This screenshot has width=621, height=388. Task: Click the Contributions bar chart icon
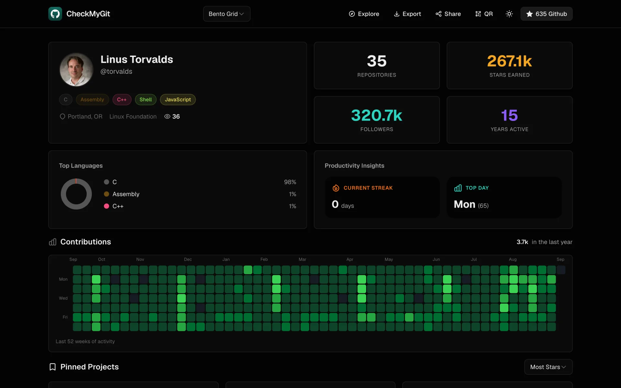[52, 242]
